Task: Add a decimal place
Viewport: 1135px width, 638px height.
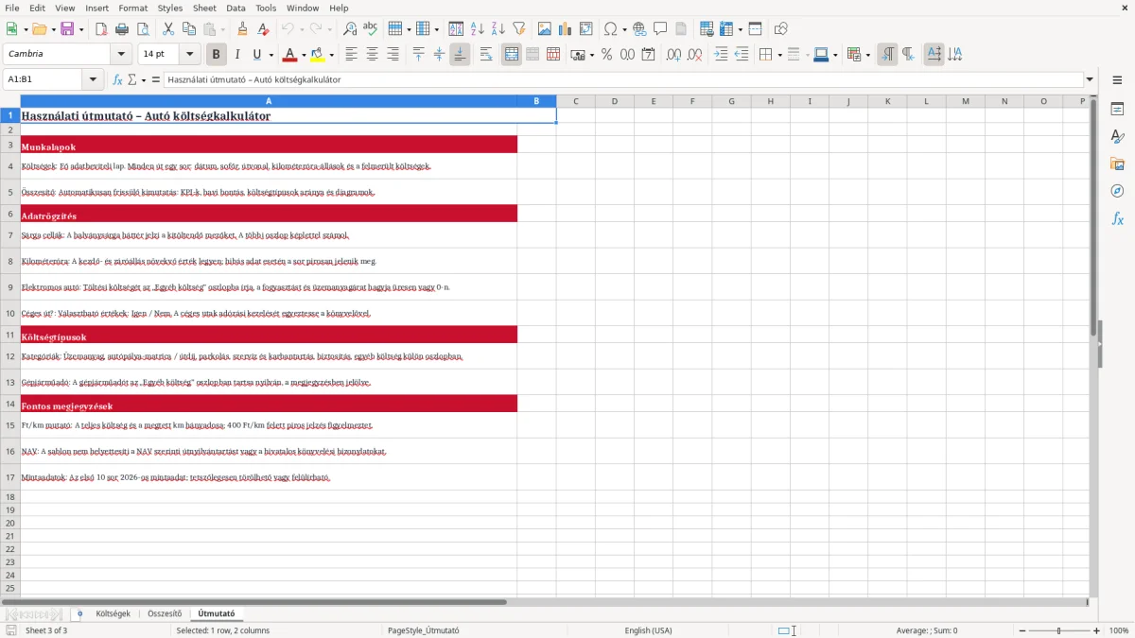Action: click(674, 55)
